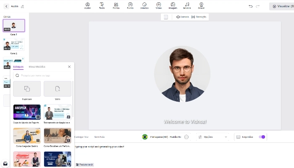
Task: Click the Tradutor de IA button
Action: pyautogui.click(x=84, y=165)
